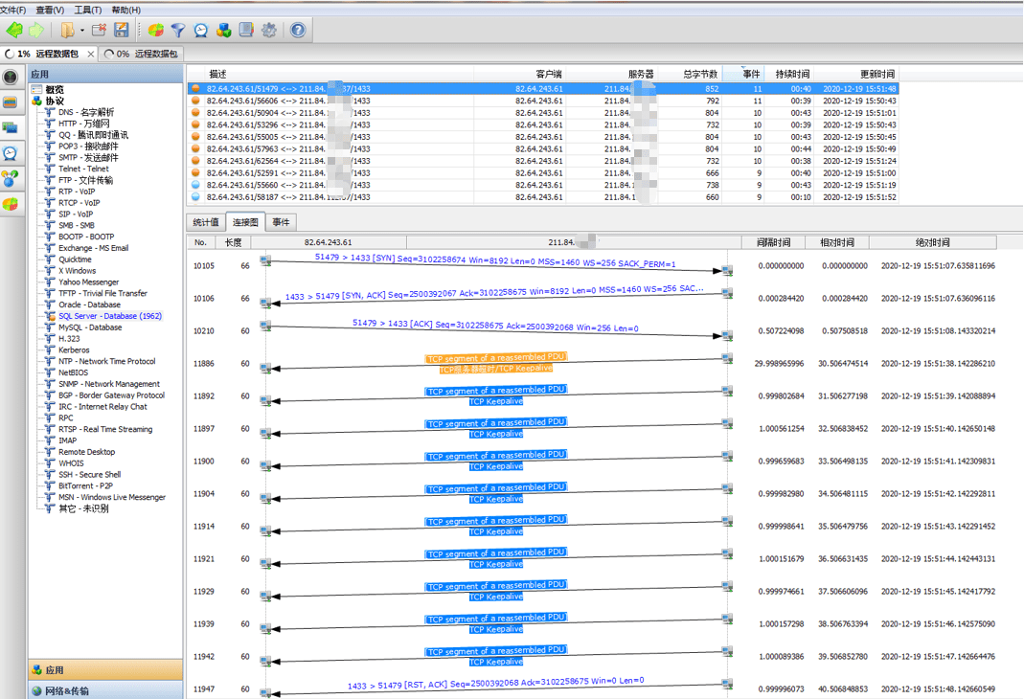Click the clock time icon in toolbar
Image resolution: width=1024 pixels, height=699 pixels.
coord(200,31)
